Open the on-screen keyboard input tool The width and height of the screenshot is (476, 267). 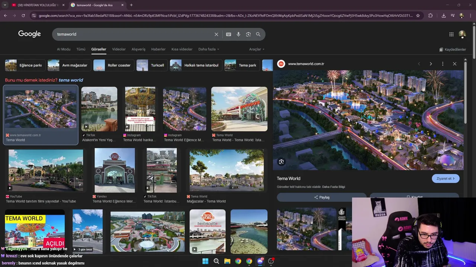click(228, 34)
